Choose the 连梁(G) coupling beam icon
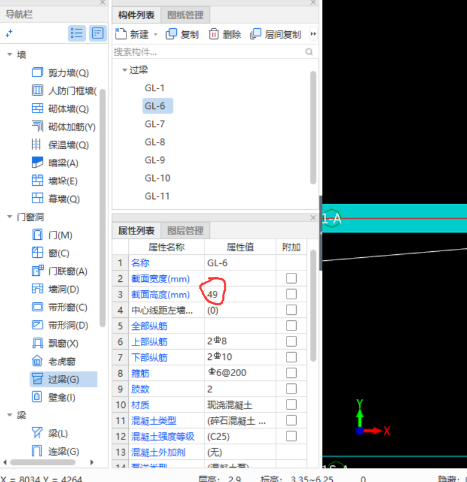Image resolution: width=467 pixels, height=482 pixels. [x=37, y=451]
